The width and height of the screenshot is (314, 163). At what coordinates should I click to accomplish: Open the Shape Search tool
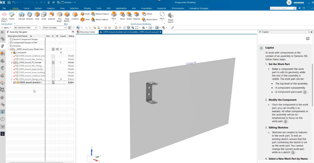(x=170, y=17)
